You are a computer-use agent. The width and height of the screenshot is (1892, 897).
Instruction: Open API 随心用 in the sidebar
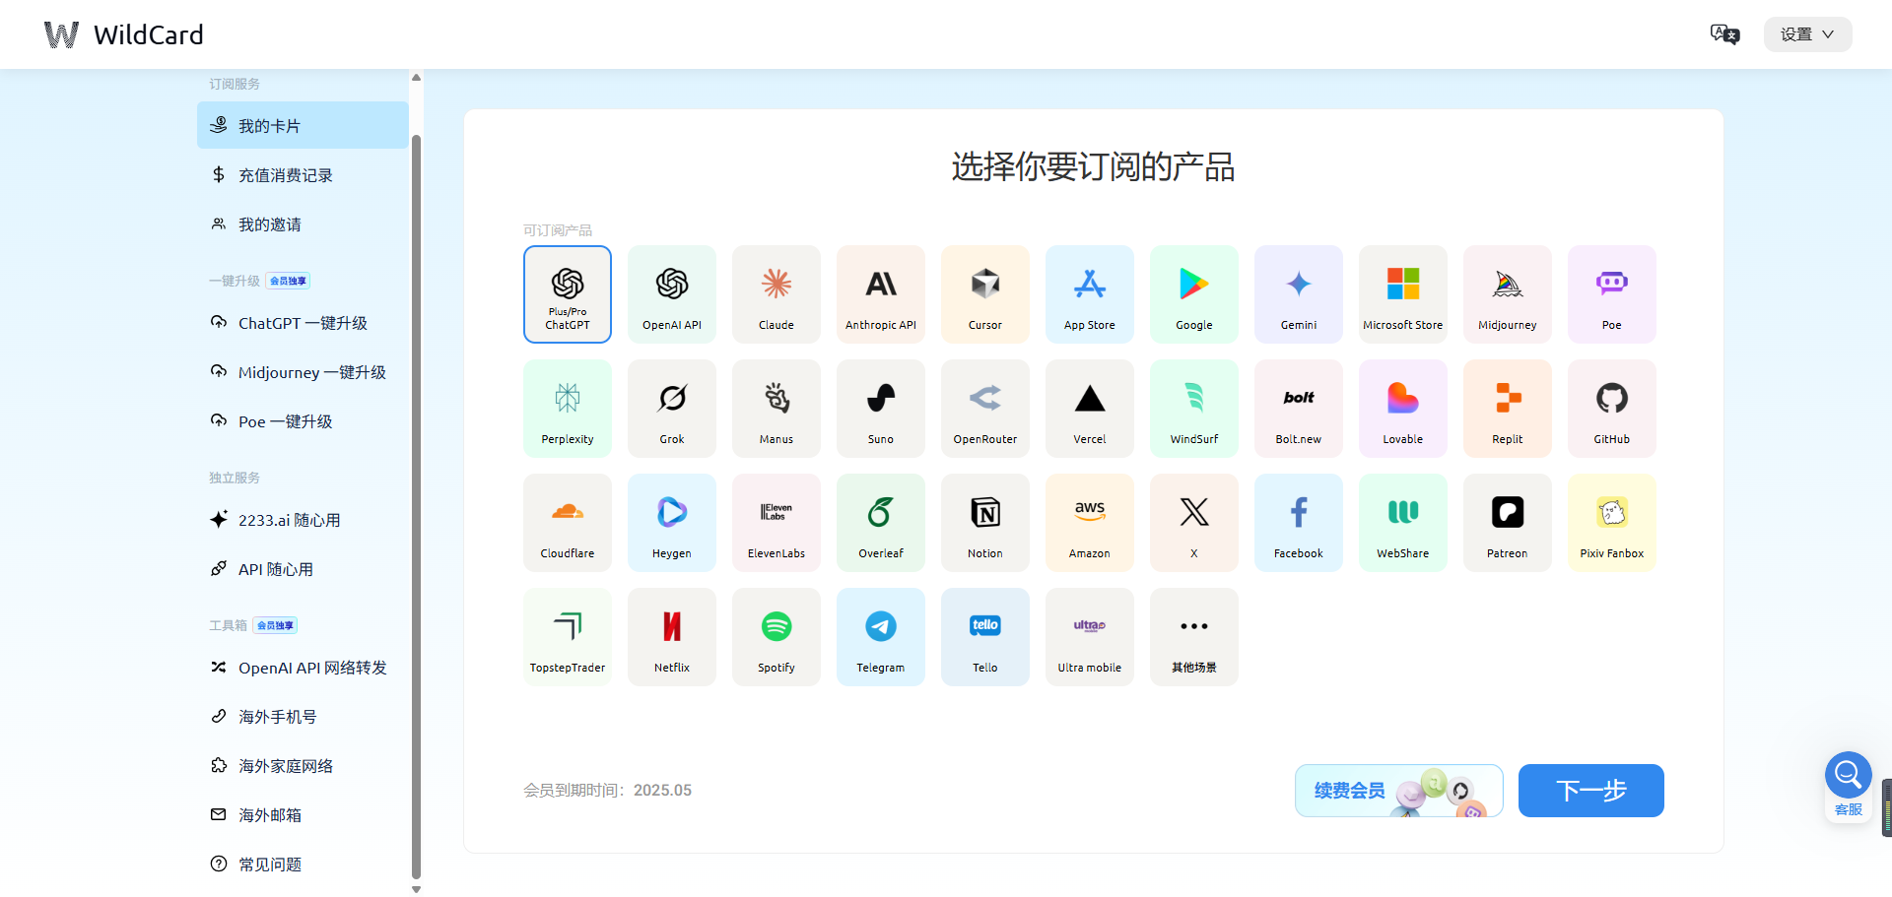pos(303,568)
